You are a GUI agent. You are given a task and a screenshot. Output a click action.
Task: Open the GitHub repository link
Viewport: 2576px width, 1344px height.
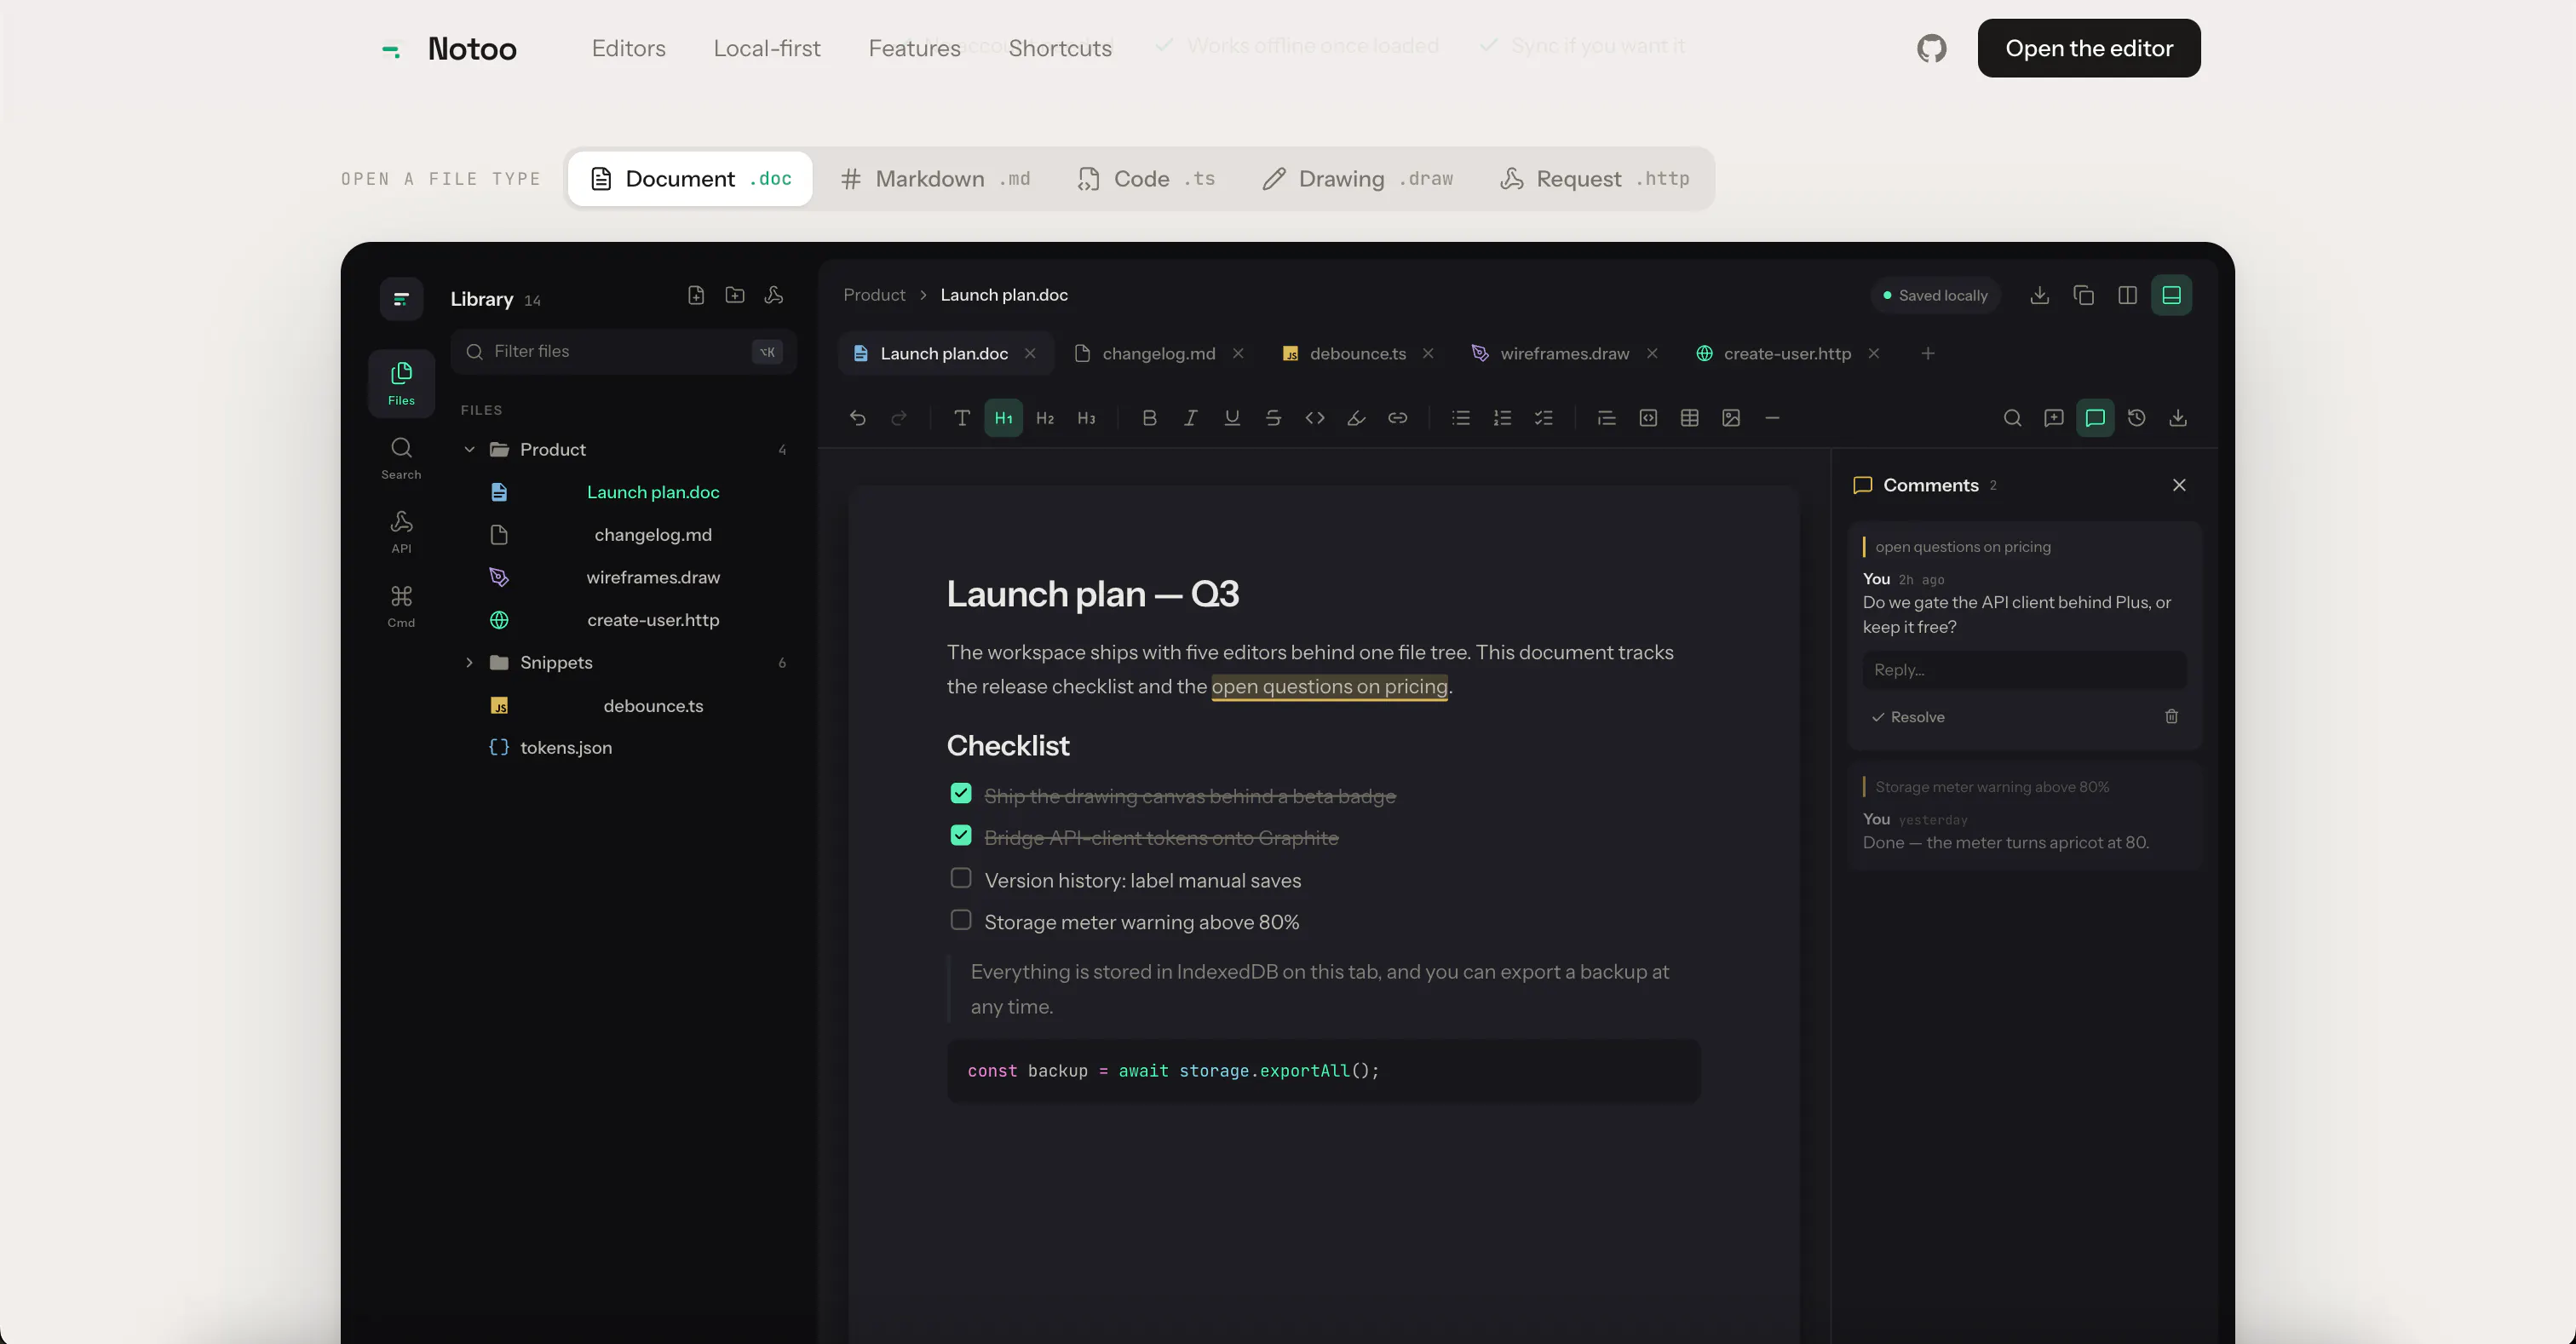tap(1931, 48)
